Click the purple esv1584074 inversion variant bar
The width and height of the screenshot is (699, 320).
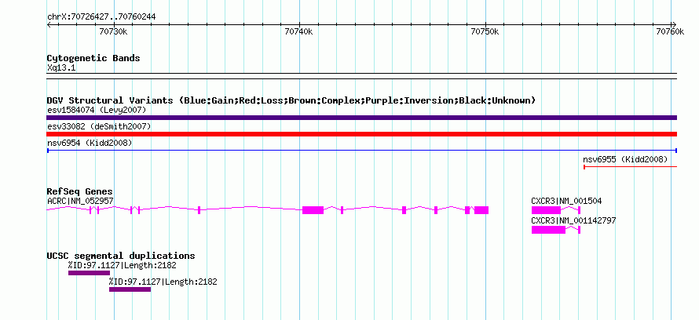pyautogui.click(x=361, y=118)
